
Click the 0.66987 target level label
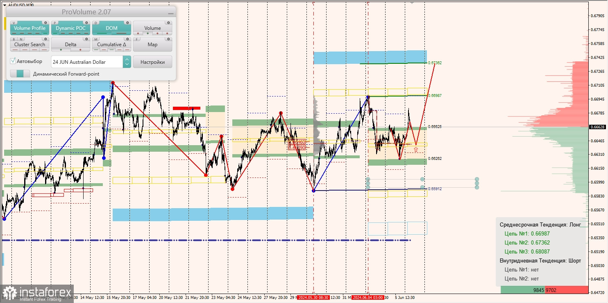point(435,95)
